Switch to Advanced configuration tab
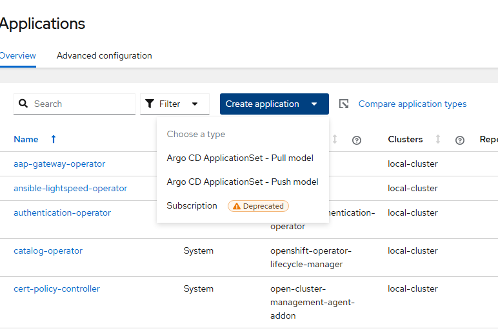The width and height of the screenshot is (498, 329). (x=105, y=55)
